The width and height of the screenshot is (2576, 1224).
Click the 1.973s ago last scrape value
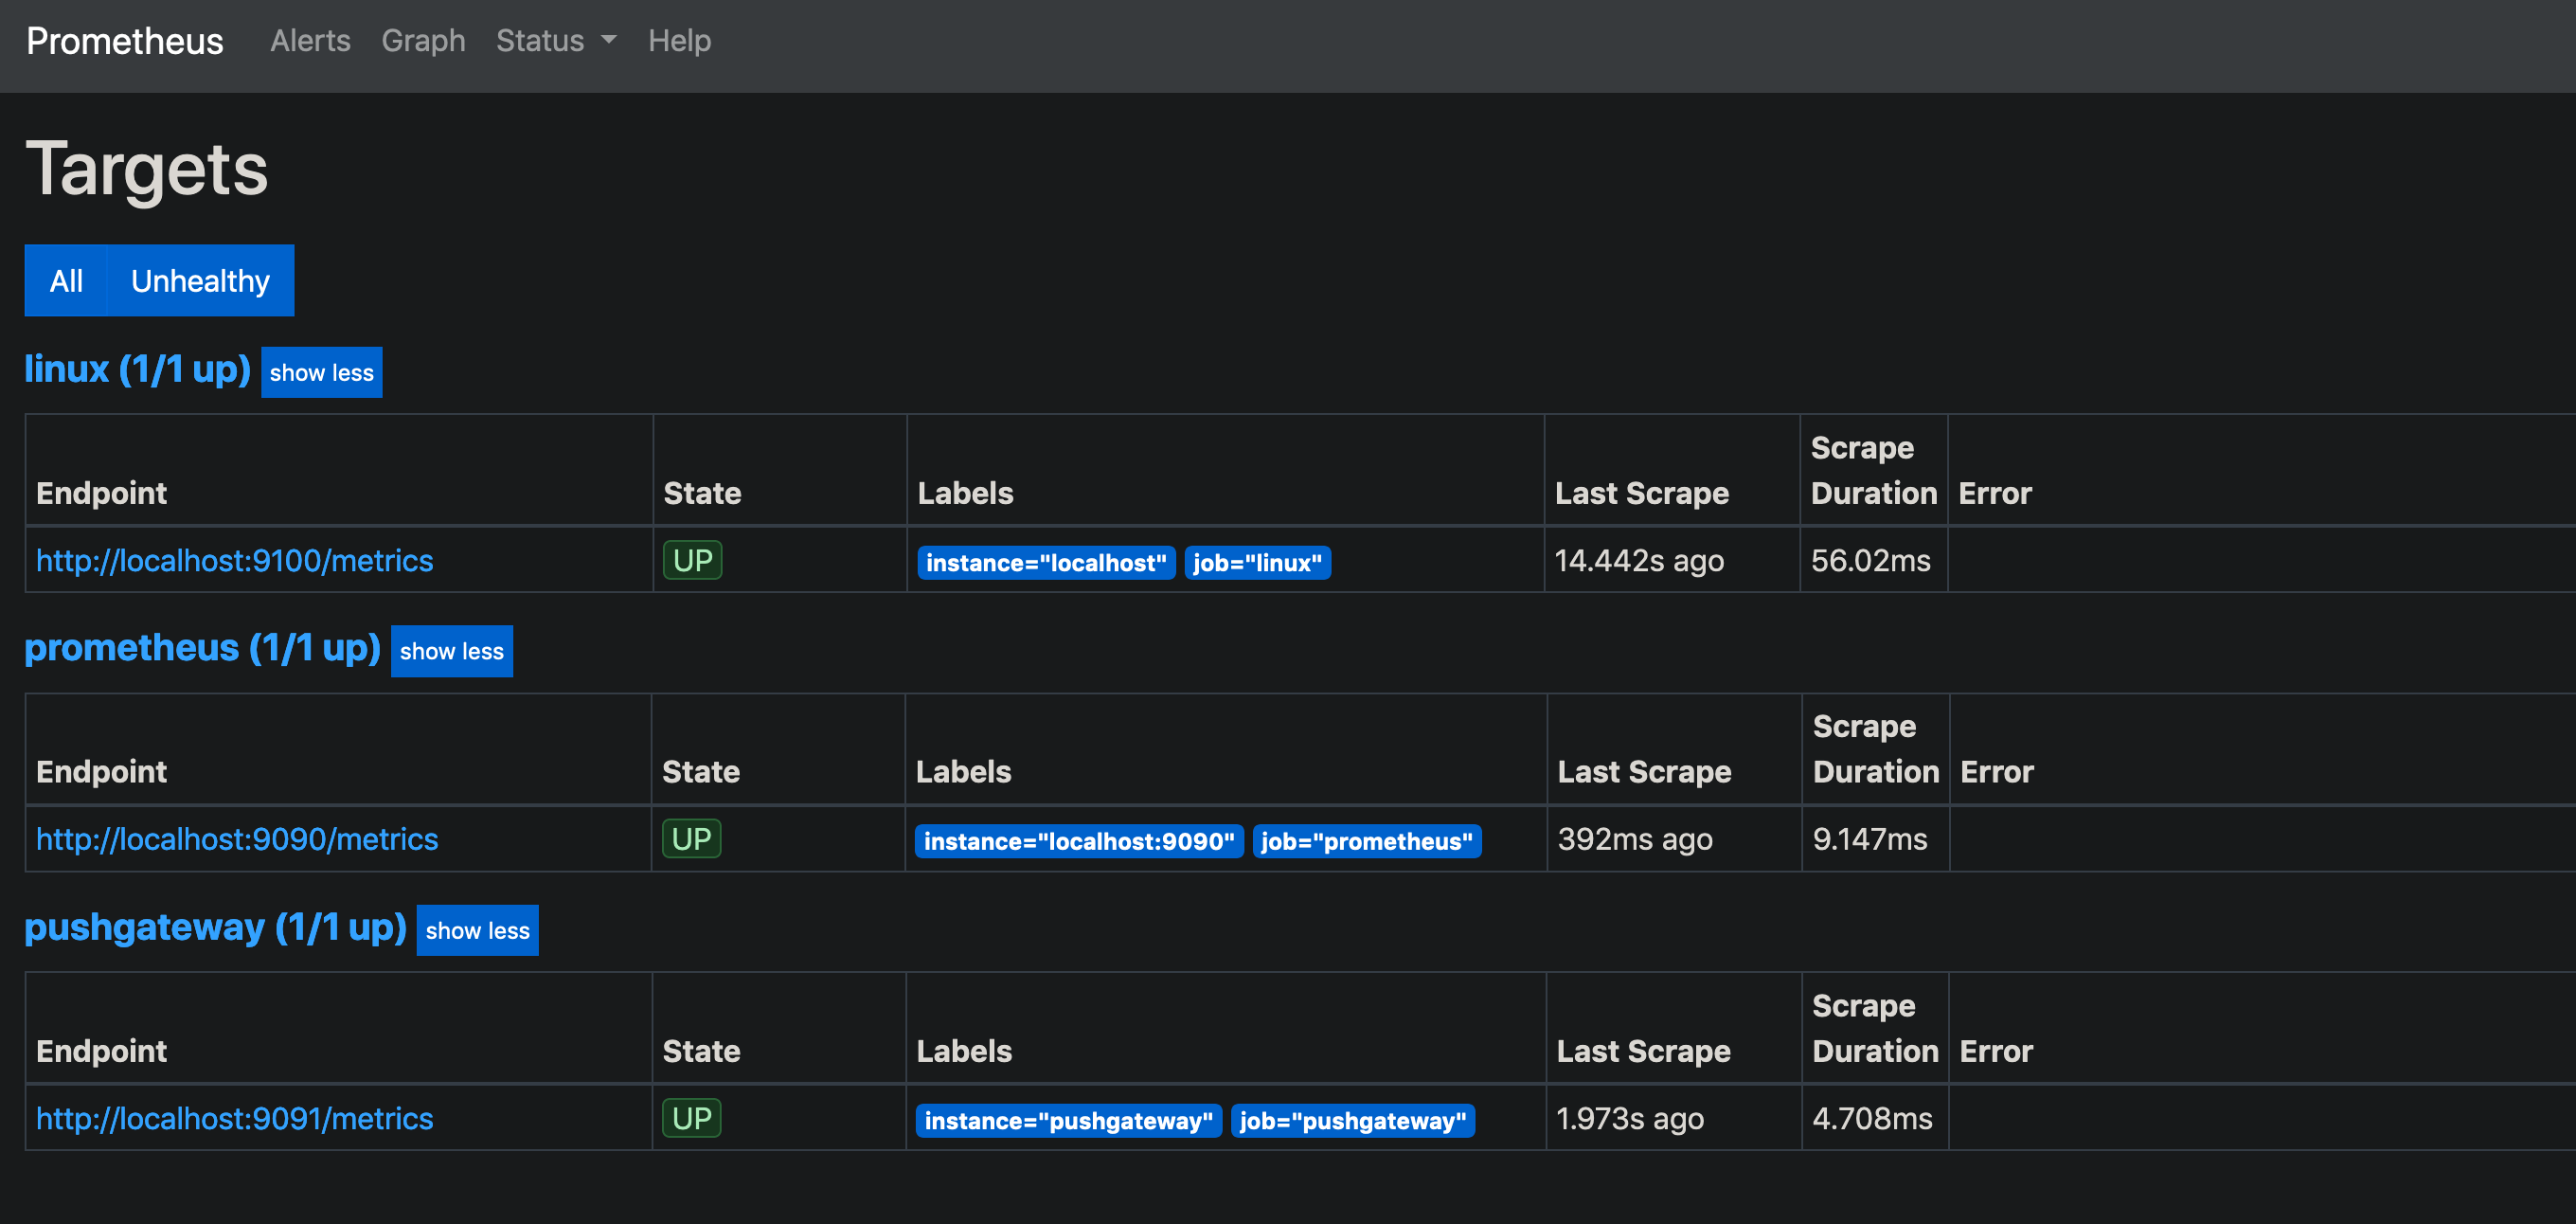click(1630, 1118)
